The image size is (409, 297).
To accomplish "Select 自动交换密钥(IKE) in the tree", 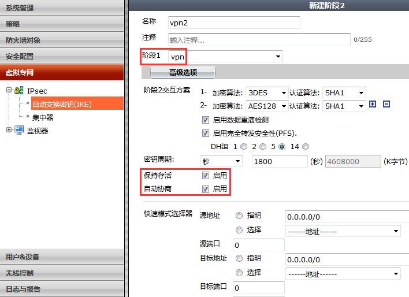I will [61, 104].
